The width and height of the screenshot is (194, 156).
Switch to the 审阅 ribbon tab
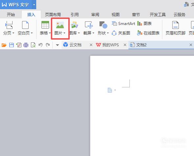[95, 15]
